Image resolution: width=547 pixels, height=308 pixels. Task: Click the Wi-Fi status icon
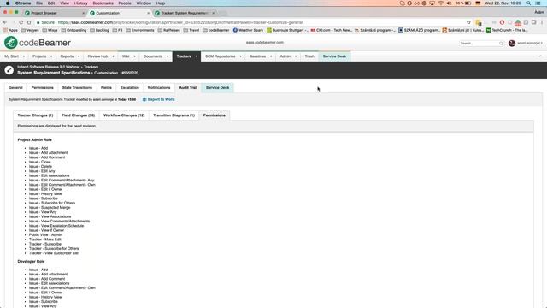coord(441,3)
